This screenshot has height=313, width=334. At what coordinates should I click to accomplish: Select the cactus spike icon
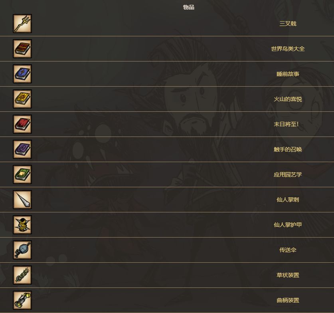[22, 200]
